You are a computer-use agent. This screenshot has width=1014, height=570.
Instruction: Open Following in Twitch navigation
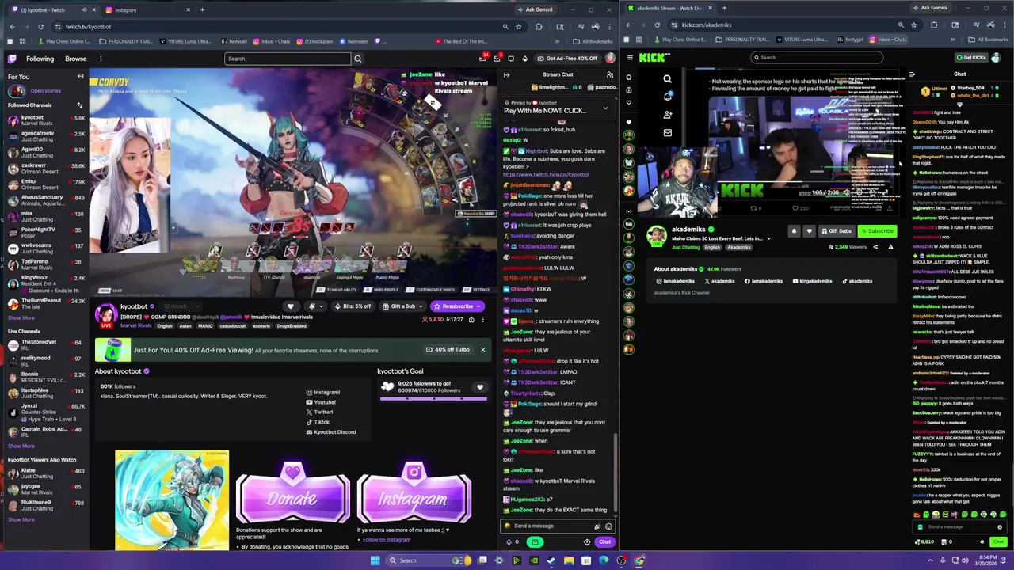(40, 59)
